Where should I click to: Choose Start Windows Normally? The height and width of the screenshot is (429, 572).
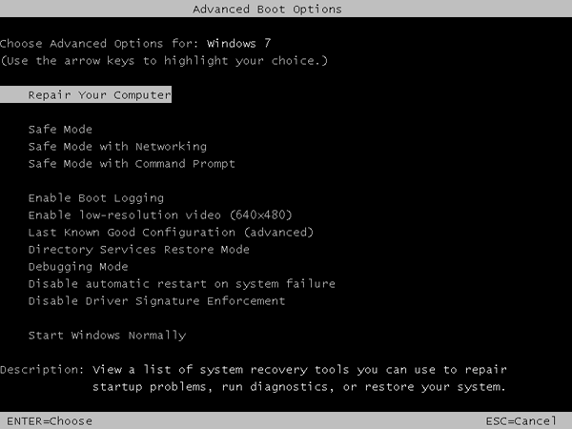tap(107, 336)
